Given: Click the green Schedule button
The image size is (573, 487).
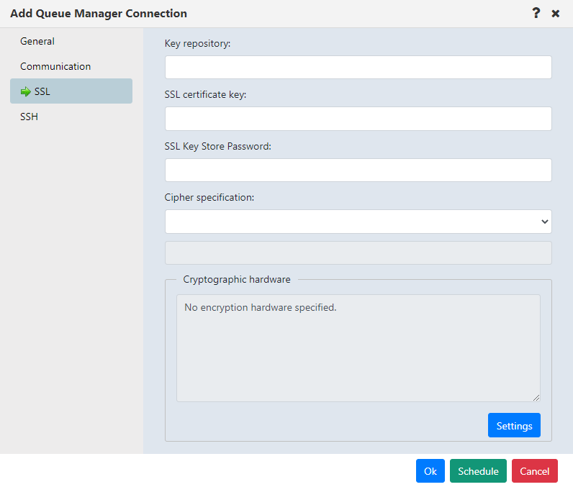Looking at the screenshot, I should click(478, 471).
